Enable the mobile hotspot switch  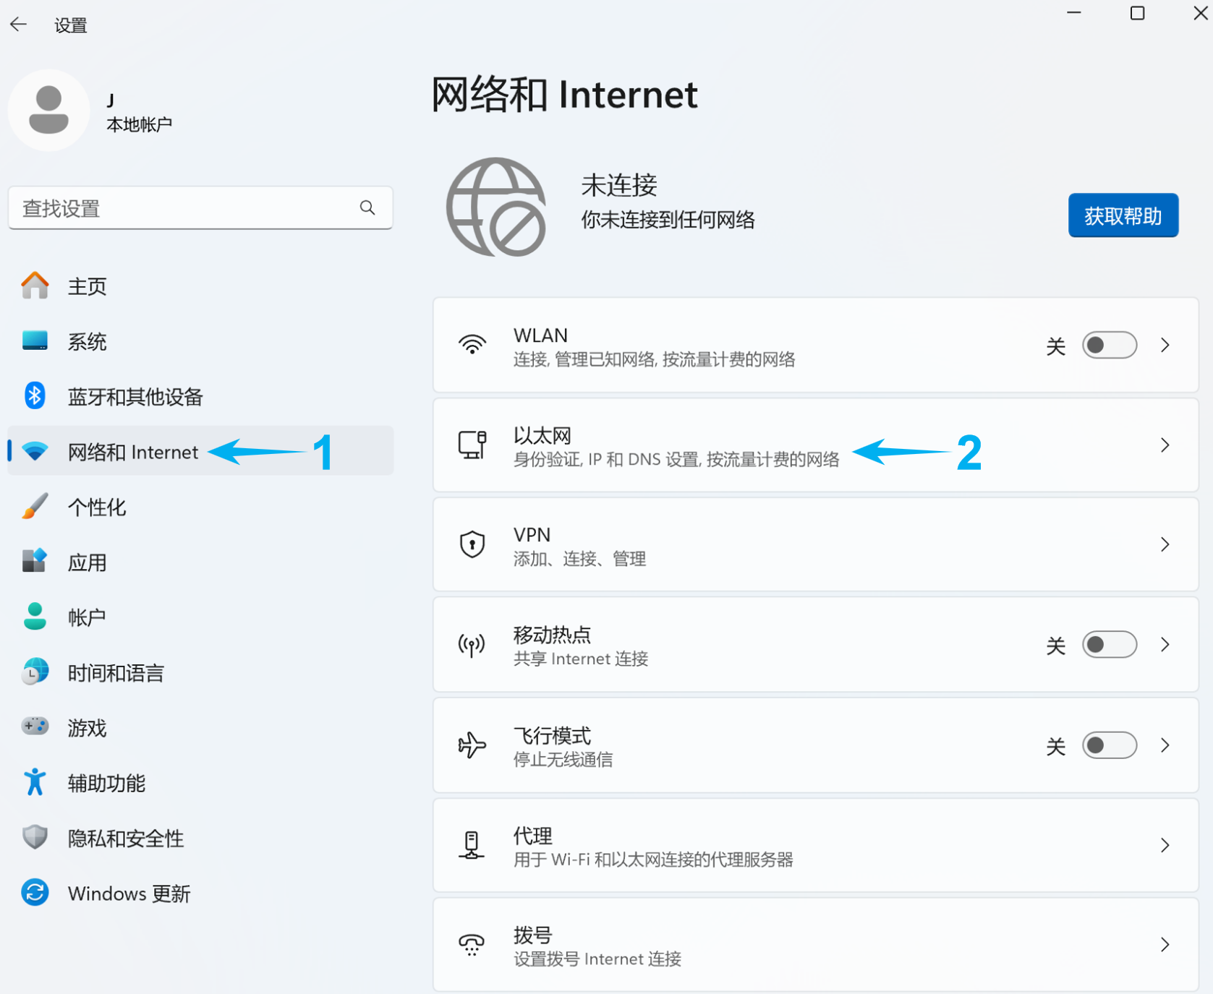pos(1108,645)
